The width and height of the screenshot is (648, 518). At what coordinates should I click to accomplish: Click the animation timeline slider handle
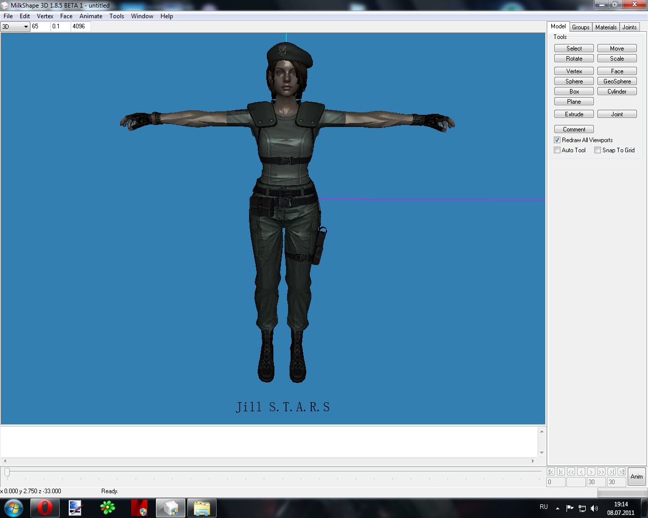[7, 472]
